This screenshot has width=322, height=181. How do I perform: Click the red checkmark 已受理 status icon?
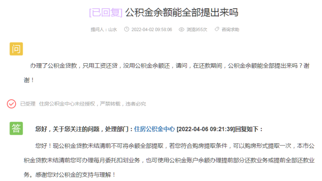click(11, 104)
